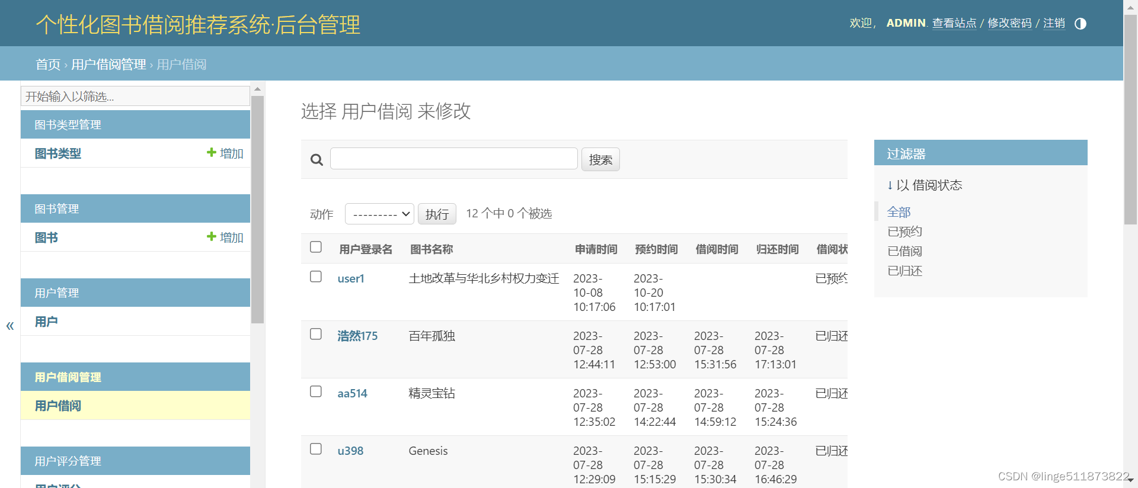Open aa514 borrowing record

[x=352, y=393]
